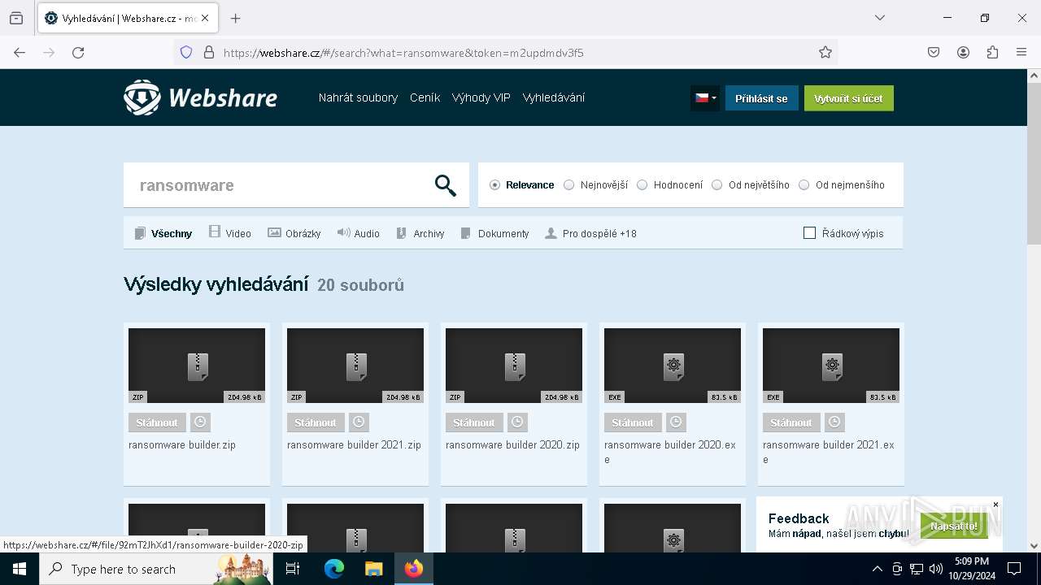The width and height of the screenshot is (1041, 585).
Task: Click Vytvořit si účet button
Action: 848,98
